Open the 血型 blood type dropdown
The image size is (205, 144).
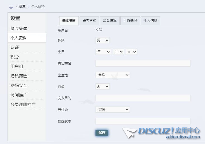coord(102,86)
